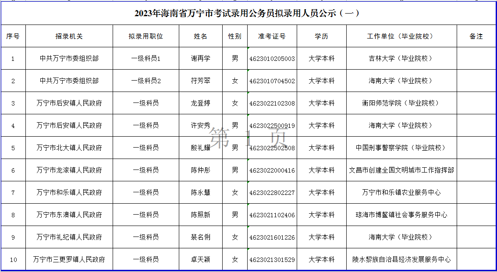This screenshot has width=497, height=272.
Task: Click the 工作单位（毕业院校） header cell
Action: pyautogui.click(x=401, y=36)
